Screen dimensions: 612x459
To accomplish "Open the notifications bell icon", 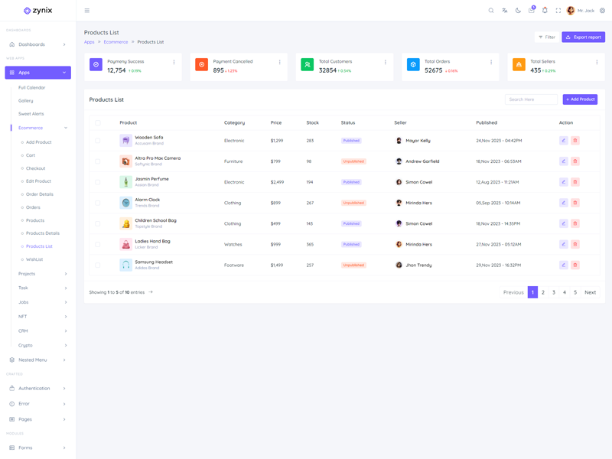I will click(545, 11).
